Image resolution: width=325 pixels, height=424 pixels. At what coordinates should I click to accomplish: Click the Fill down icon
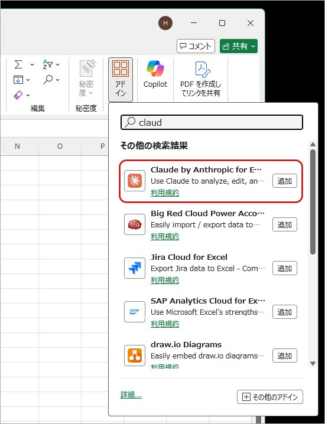(x=18, y=80)
